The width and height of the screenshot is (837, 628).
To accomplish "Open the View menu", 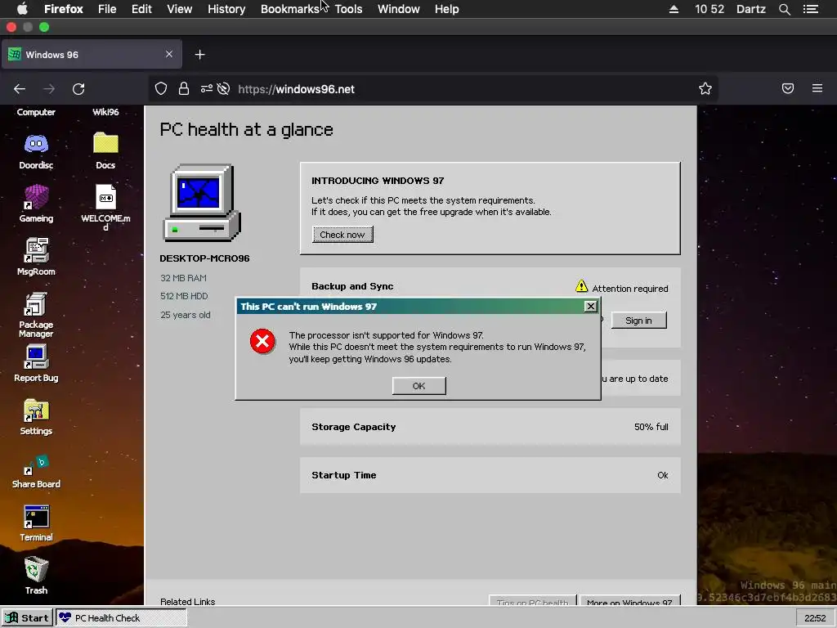I will [179, 9].
